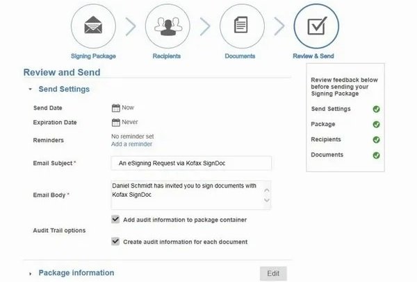The height and width of the screenshot is (282, 417).
Task: Click into the Email Subject field
Action: (191, 163)
